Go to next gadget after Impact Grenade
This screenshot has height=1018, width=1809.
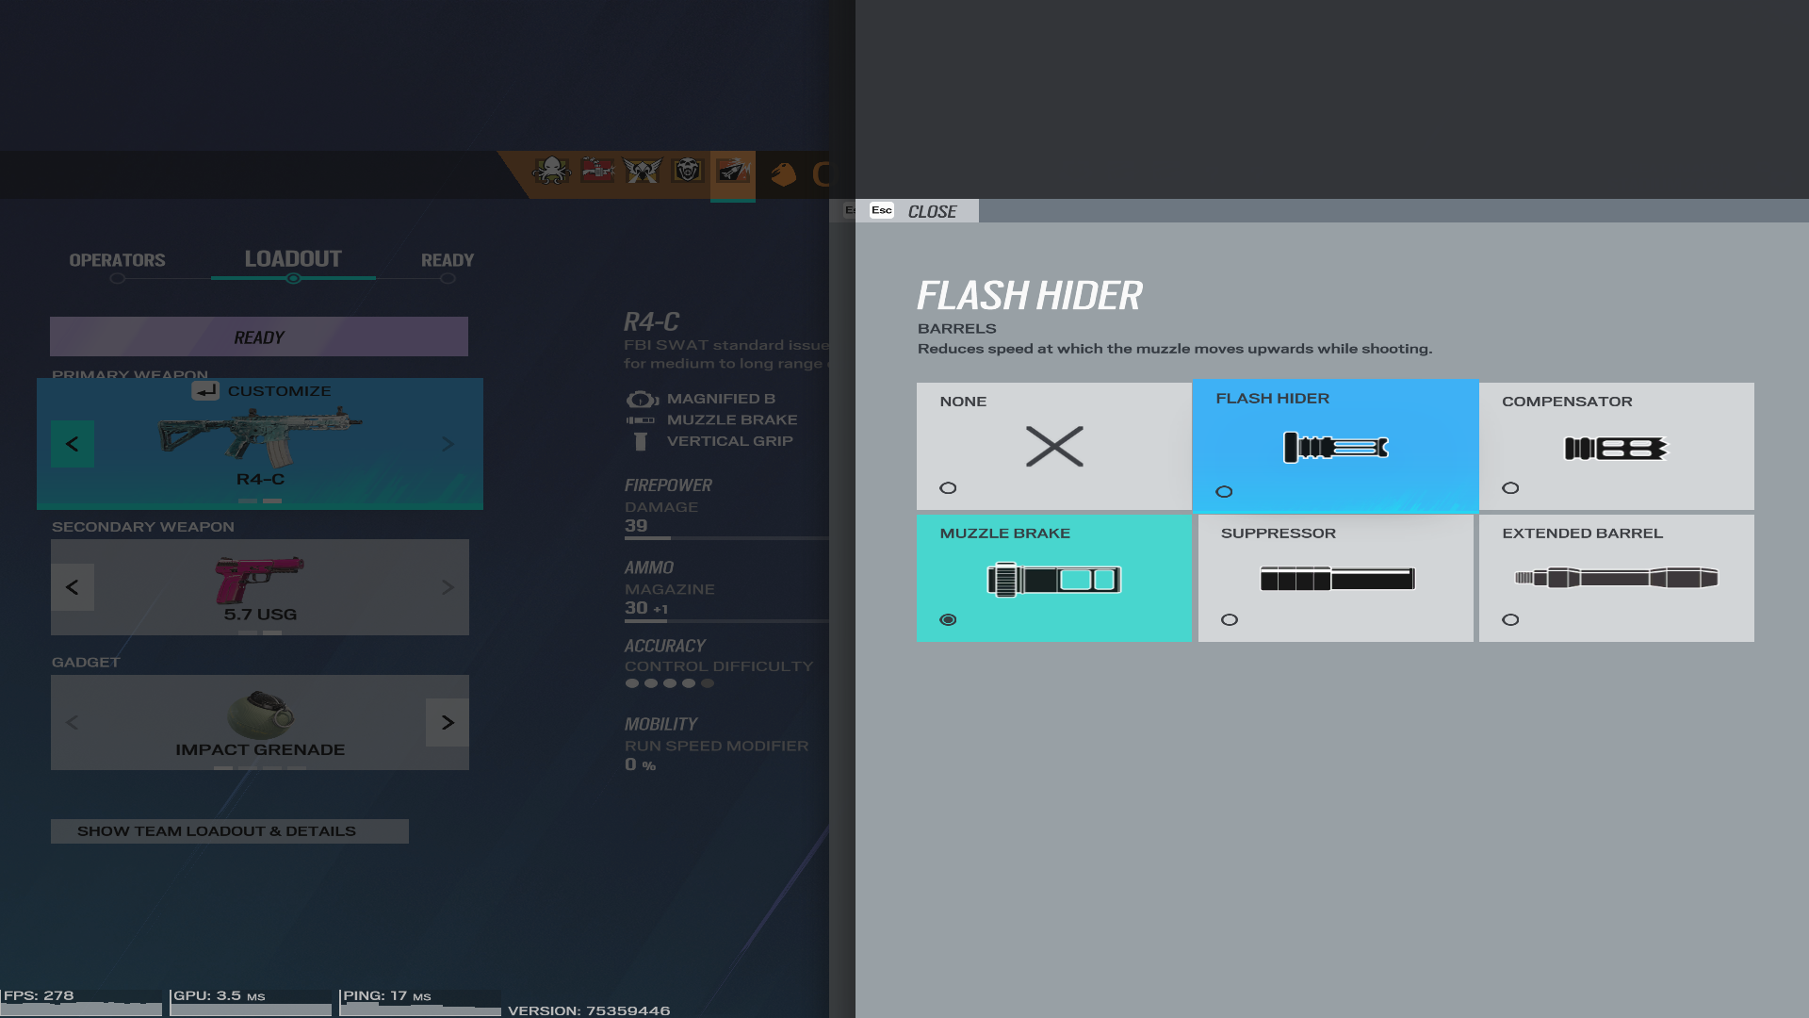(x=448, y=723)
